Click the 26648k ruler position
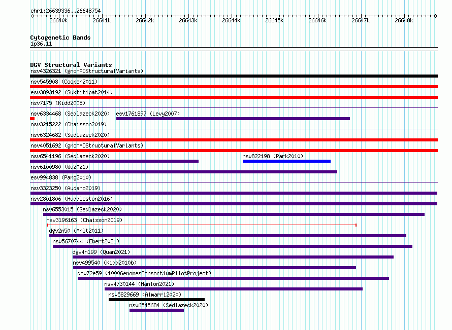This screenshot has height=330, width=452. 404,20
